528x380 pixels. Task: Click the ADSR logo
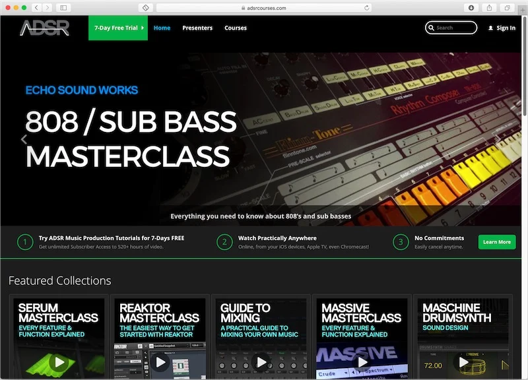(x=44, y=28)
